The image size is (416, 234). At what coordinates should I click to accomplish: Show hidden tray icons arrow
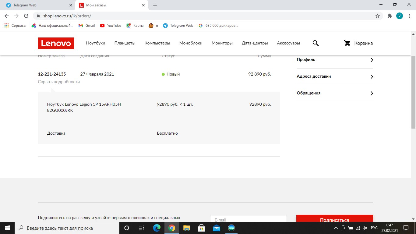tap(336, 228)
